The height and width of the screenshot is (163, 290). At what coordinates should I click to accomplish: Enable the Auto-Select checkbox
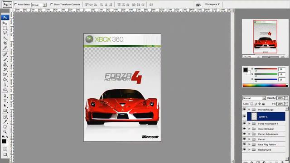pyautogui.click(x=16, y=4)
